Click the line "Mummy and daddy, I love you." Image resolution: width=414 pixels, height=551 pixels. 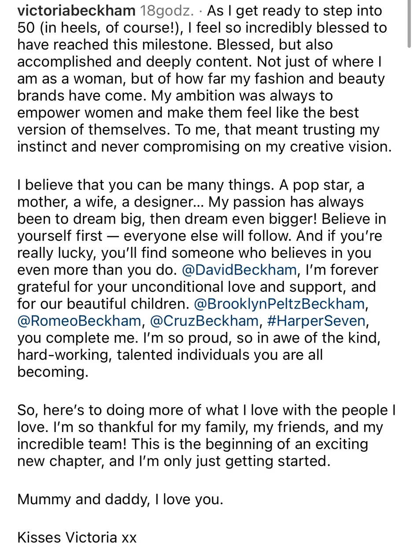pos(120,499)
